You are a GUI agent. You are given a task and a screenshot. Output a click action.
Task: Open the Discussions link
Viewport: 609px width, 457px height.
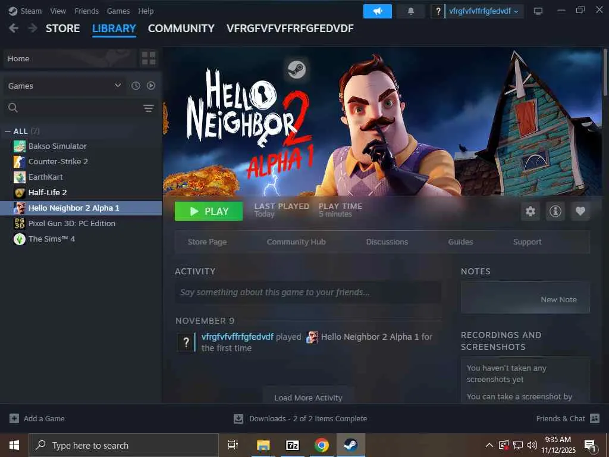[387, 242]
